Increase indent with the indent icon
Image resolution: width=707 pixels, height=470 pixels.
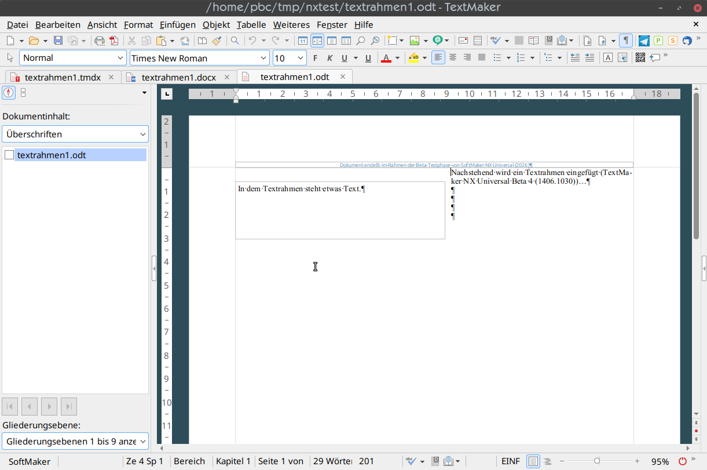(589, 57)
